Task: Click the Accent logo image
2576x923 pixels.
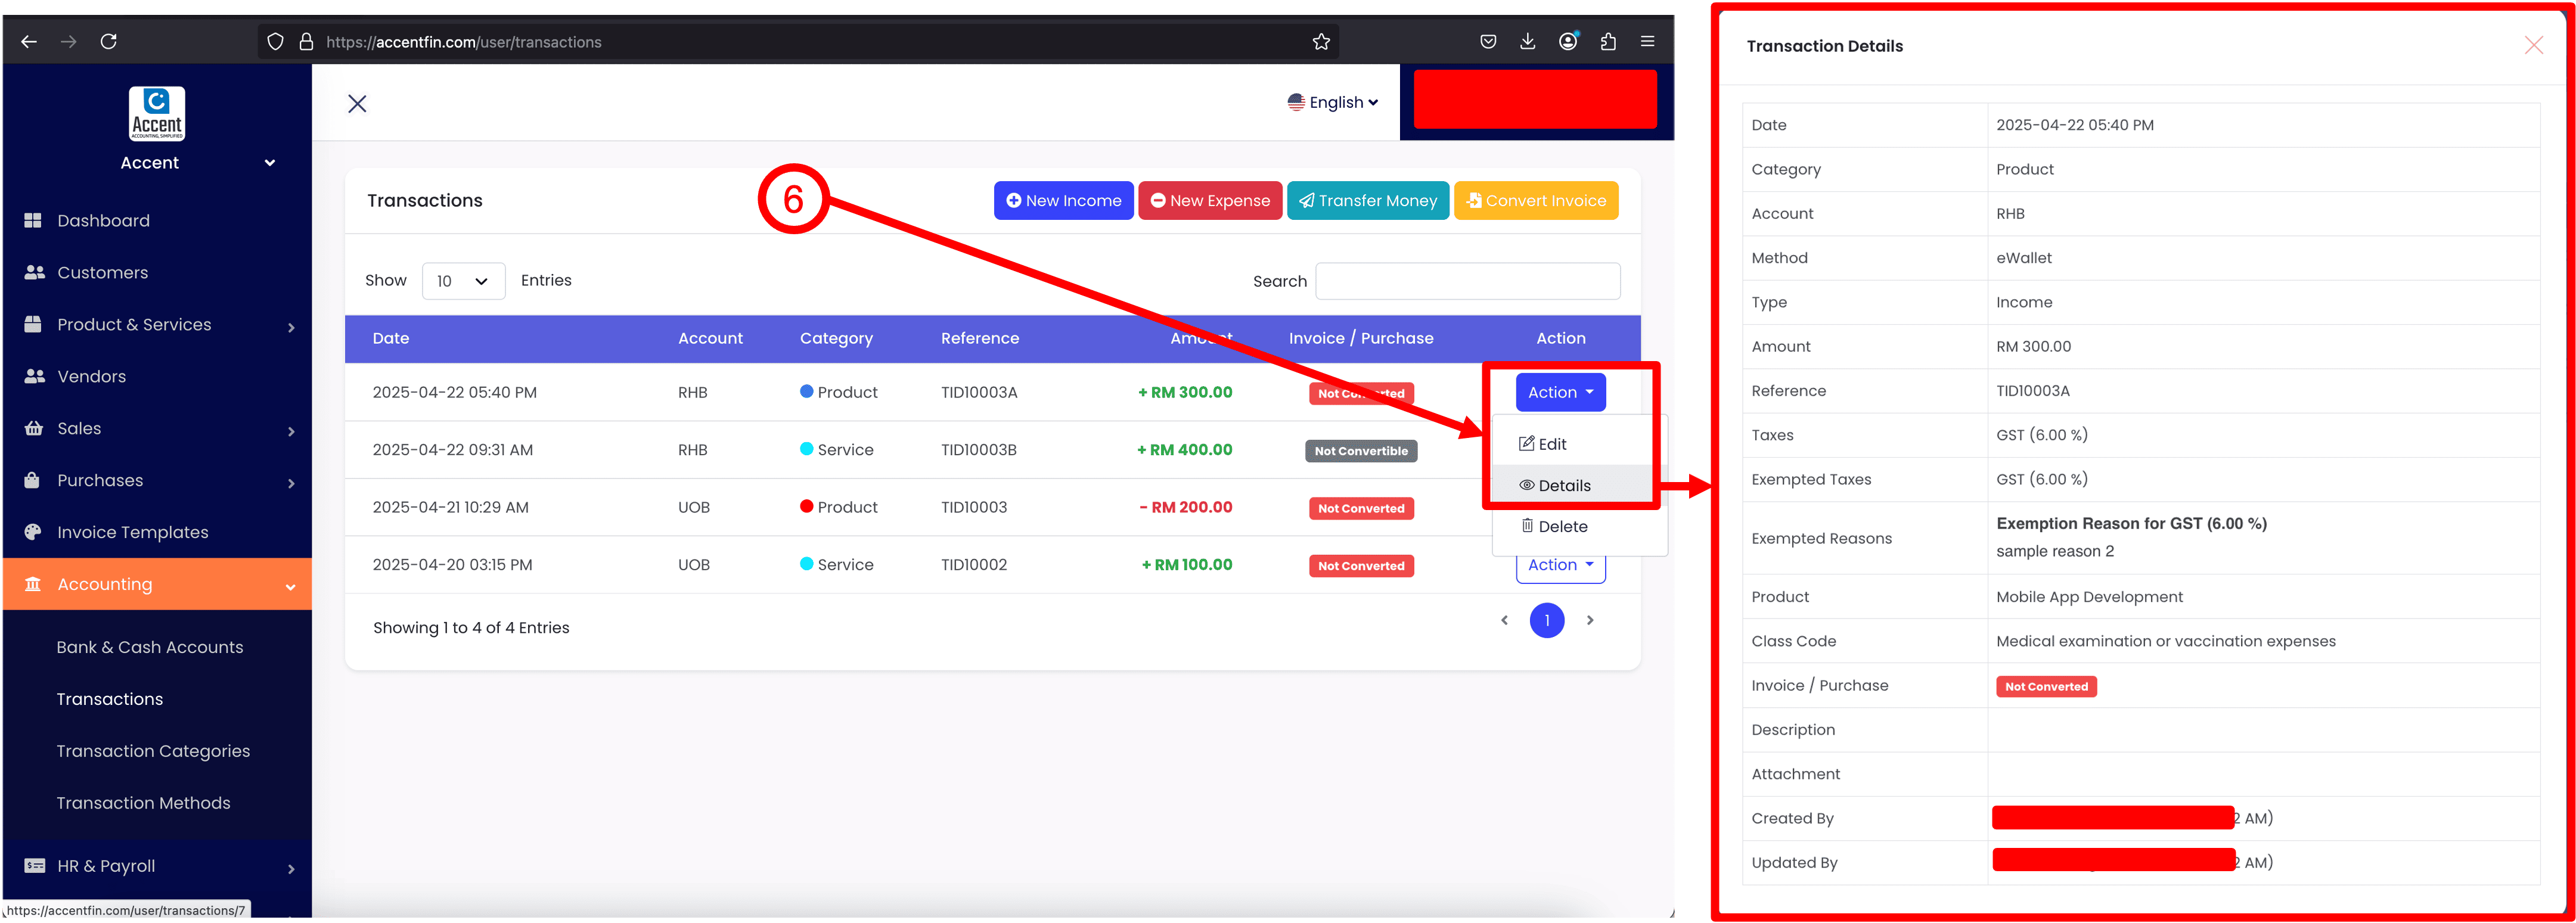Action: [157, 114]
